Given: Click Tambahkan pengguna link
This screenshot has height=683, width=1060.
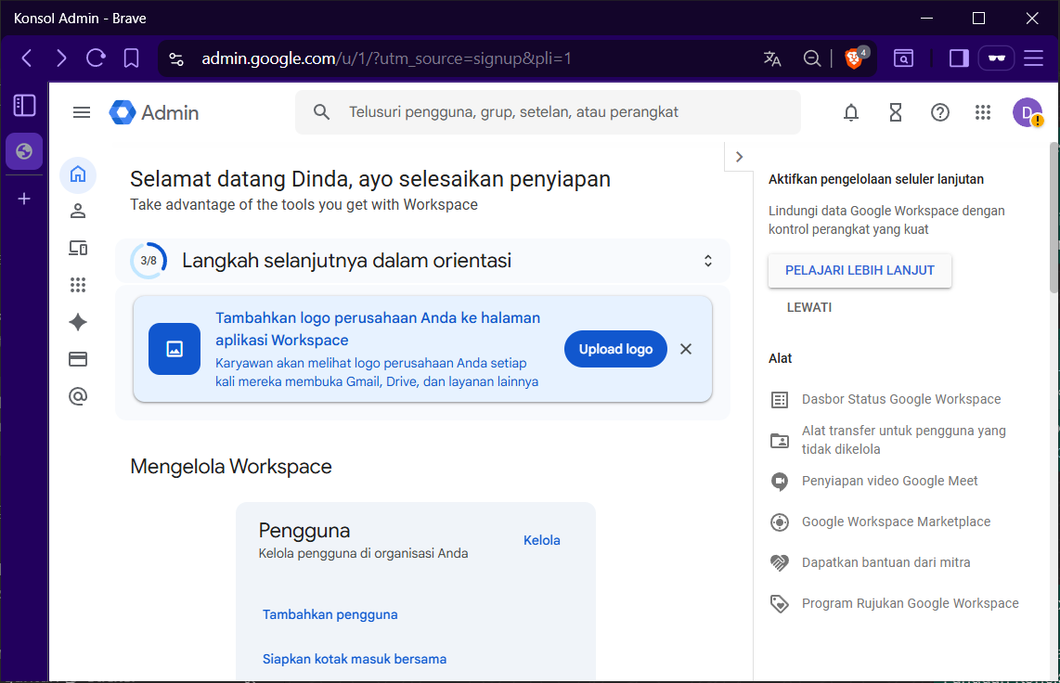Looking at the screenshot, I should click(x=330, y=614).
